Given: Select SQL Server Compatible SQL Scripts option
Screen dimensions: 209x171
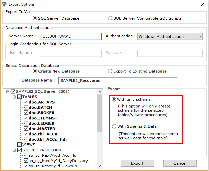Looking at the screenshot, I should (x=110, y=18).
